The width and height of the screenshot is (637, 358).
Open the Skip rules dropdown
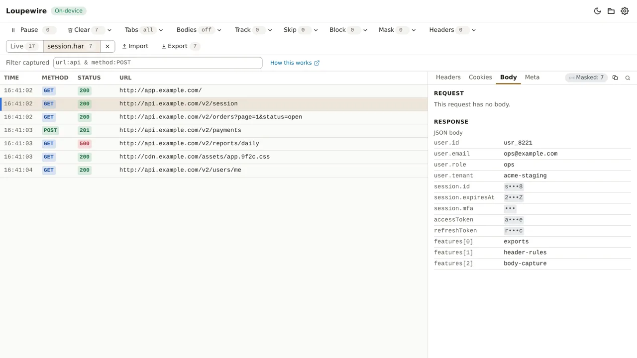(x=301, y=30)
